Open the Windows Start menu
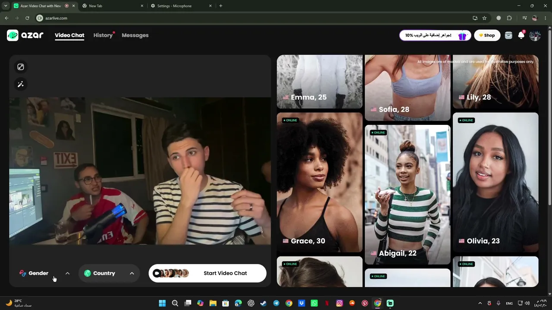Viewport: 552px width, 310px height. tap(162, 303)
